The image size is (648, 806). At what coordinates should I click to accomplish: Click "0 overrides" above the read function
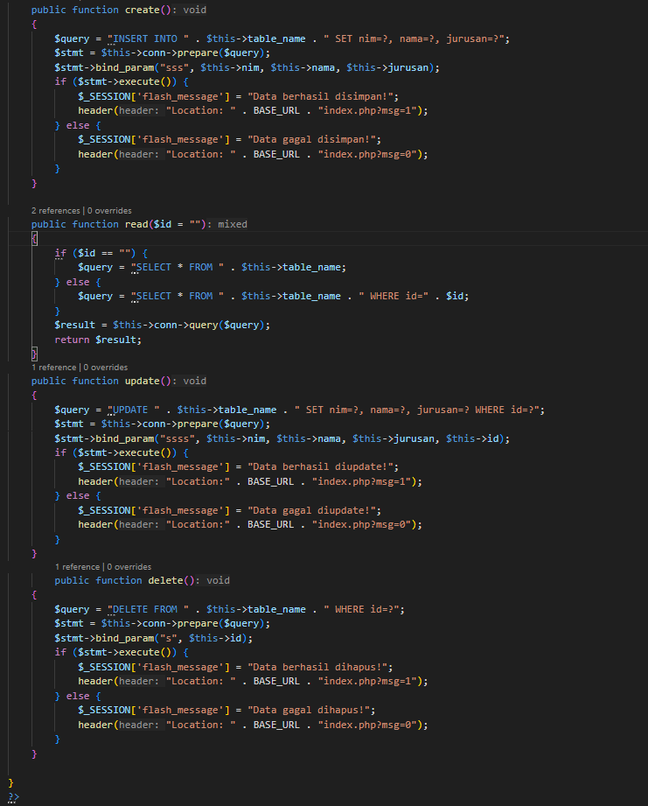pyautogui.click(x=108, y=211)
